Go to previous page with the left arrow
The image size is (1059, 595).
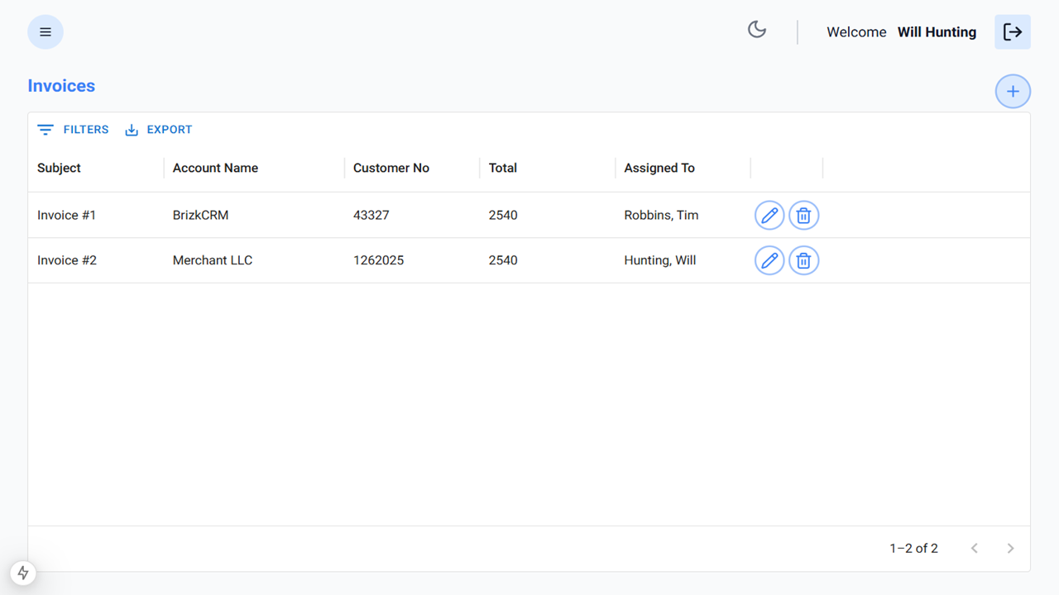(x=974, y=548)
